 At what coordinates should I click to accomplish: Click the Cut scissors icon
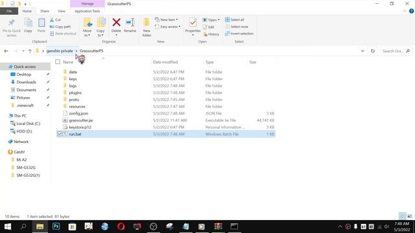(52, 20)
